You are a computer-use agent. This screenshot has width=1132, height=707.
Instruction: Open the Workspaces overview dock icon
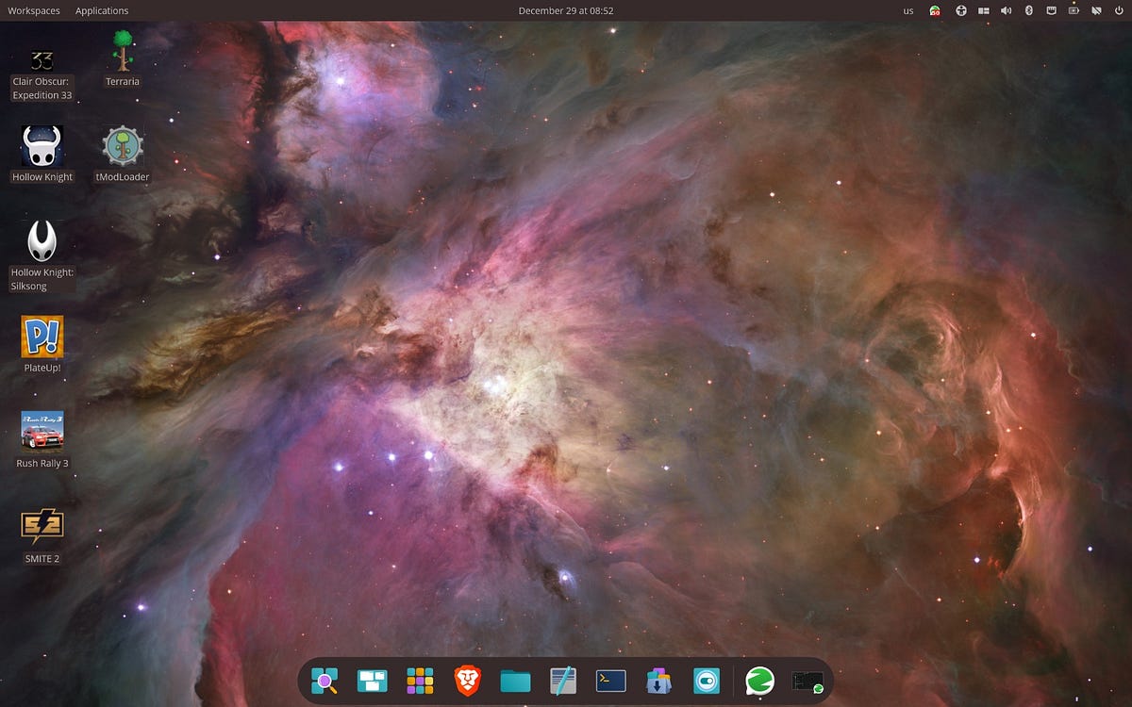(x=373, y=681)
